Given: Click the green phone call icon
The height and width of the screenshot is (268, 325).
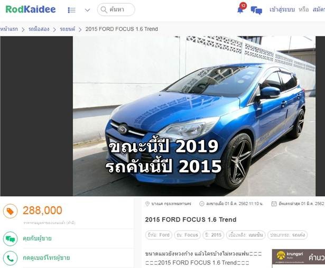Looking at the screenshot, I should [x=10, y=258].
